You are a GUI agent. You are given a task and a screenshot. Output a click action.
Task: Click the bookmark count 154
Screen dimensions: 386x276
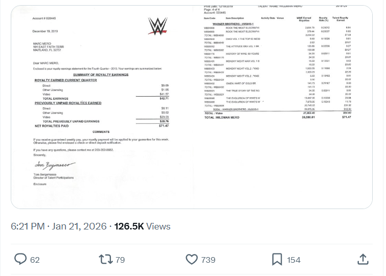click(293, 260)
